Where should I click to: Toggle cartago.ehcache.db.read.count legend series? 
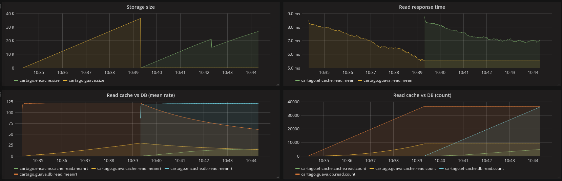pyautogui.click(x=474, y=169)
